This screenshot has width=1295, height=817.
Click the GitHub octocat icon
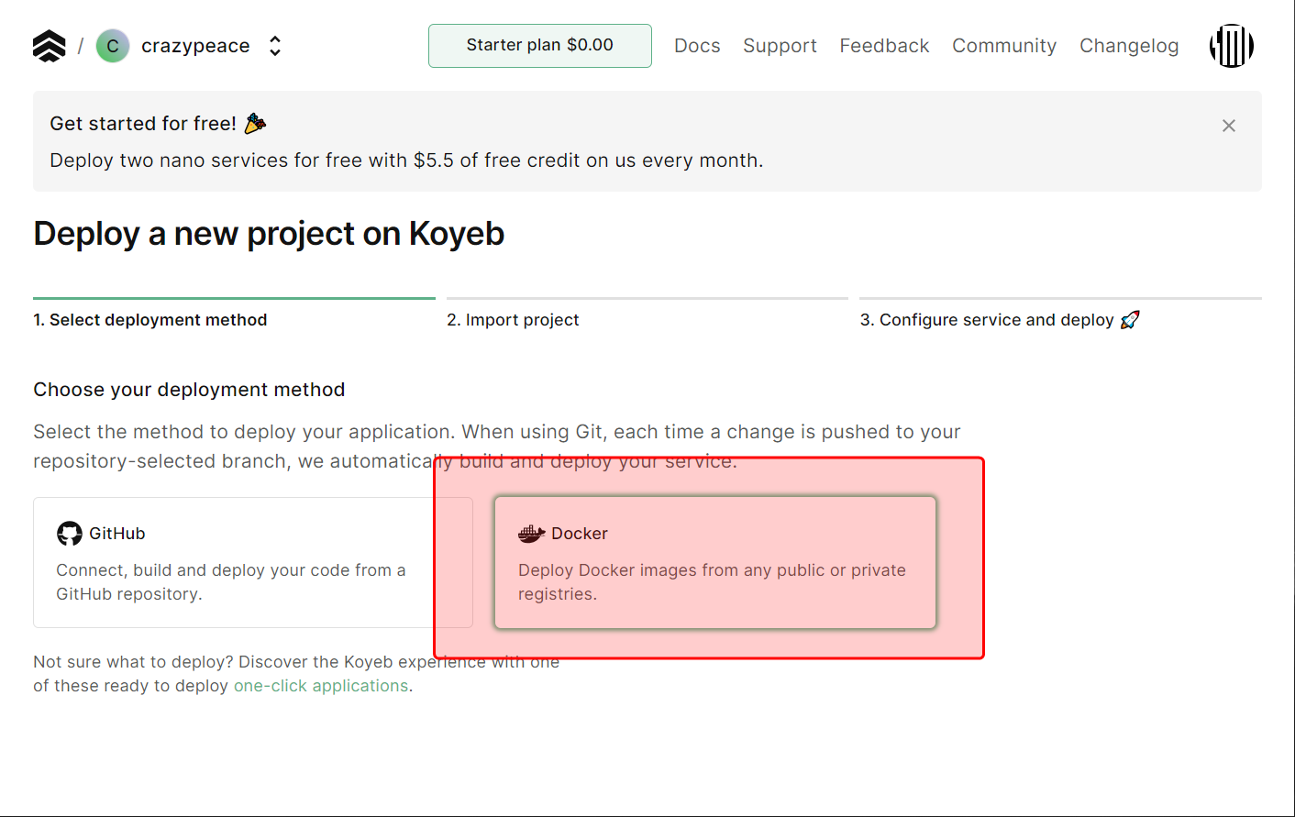click(x=70, y=534)
